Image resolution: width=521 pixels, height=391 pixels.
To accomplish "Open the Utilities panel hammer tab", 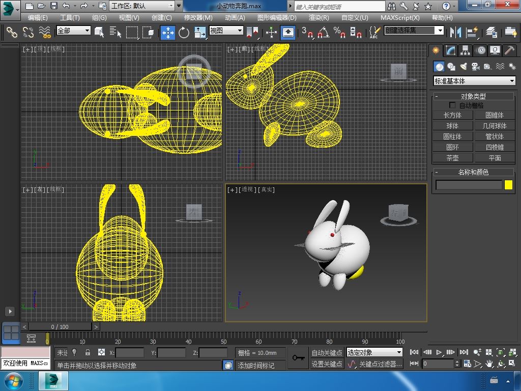I will (509, 50).
